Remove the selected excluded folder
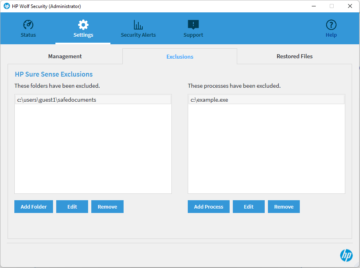 107,207
